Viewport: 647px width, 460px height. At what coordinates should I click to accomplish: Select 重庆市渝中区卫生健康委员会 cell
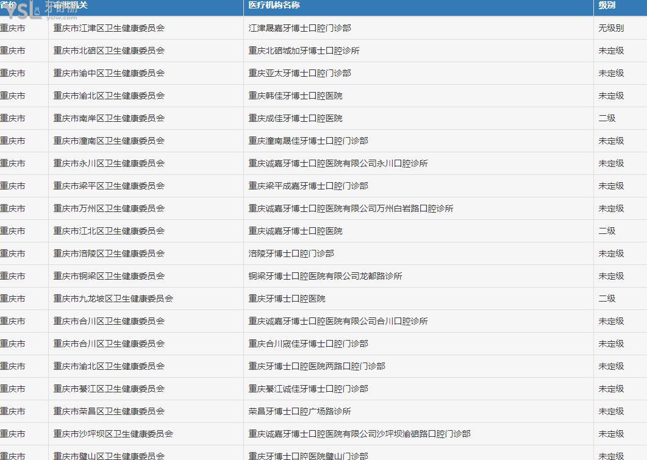[109, 73]
